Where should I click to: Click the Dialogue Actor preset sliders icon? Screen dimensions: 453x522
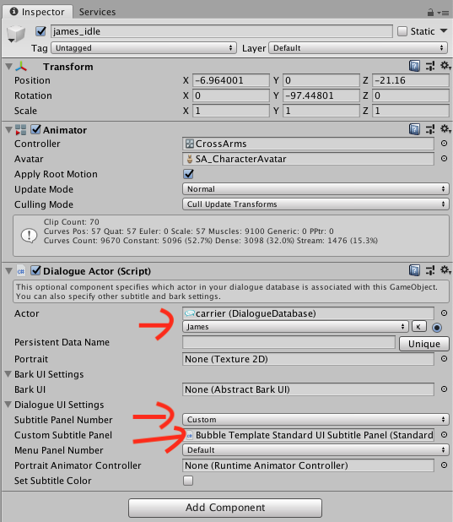[x=430, y=270]
